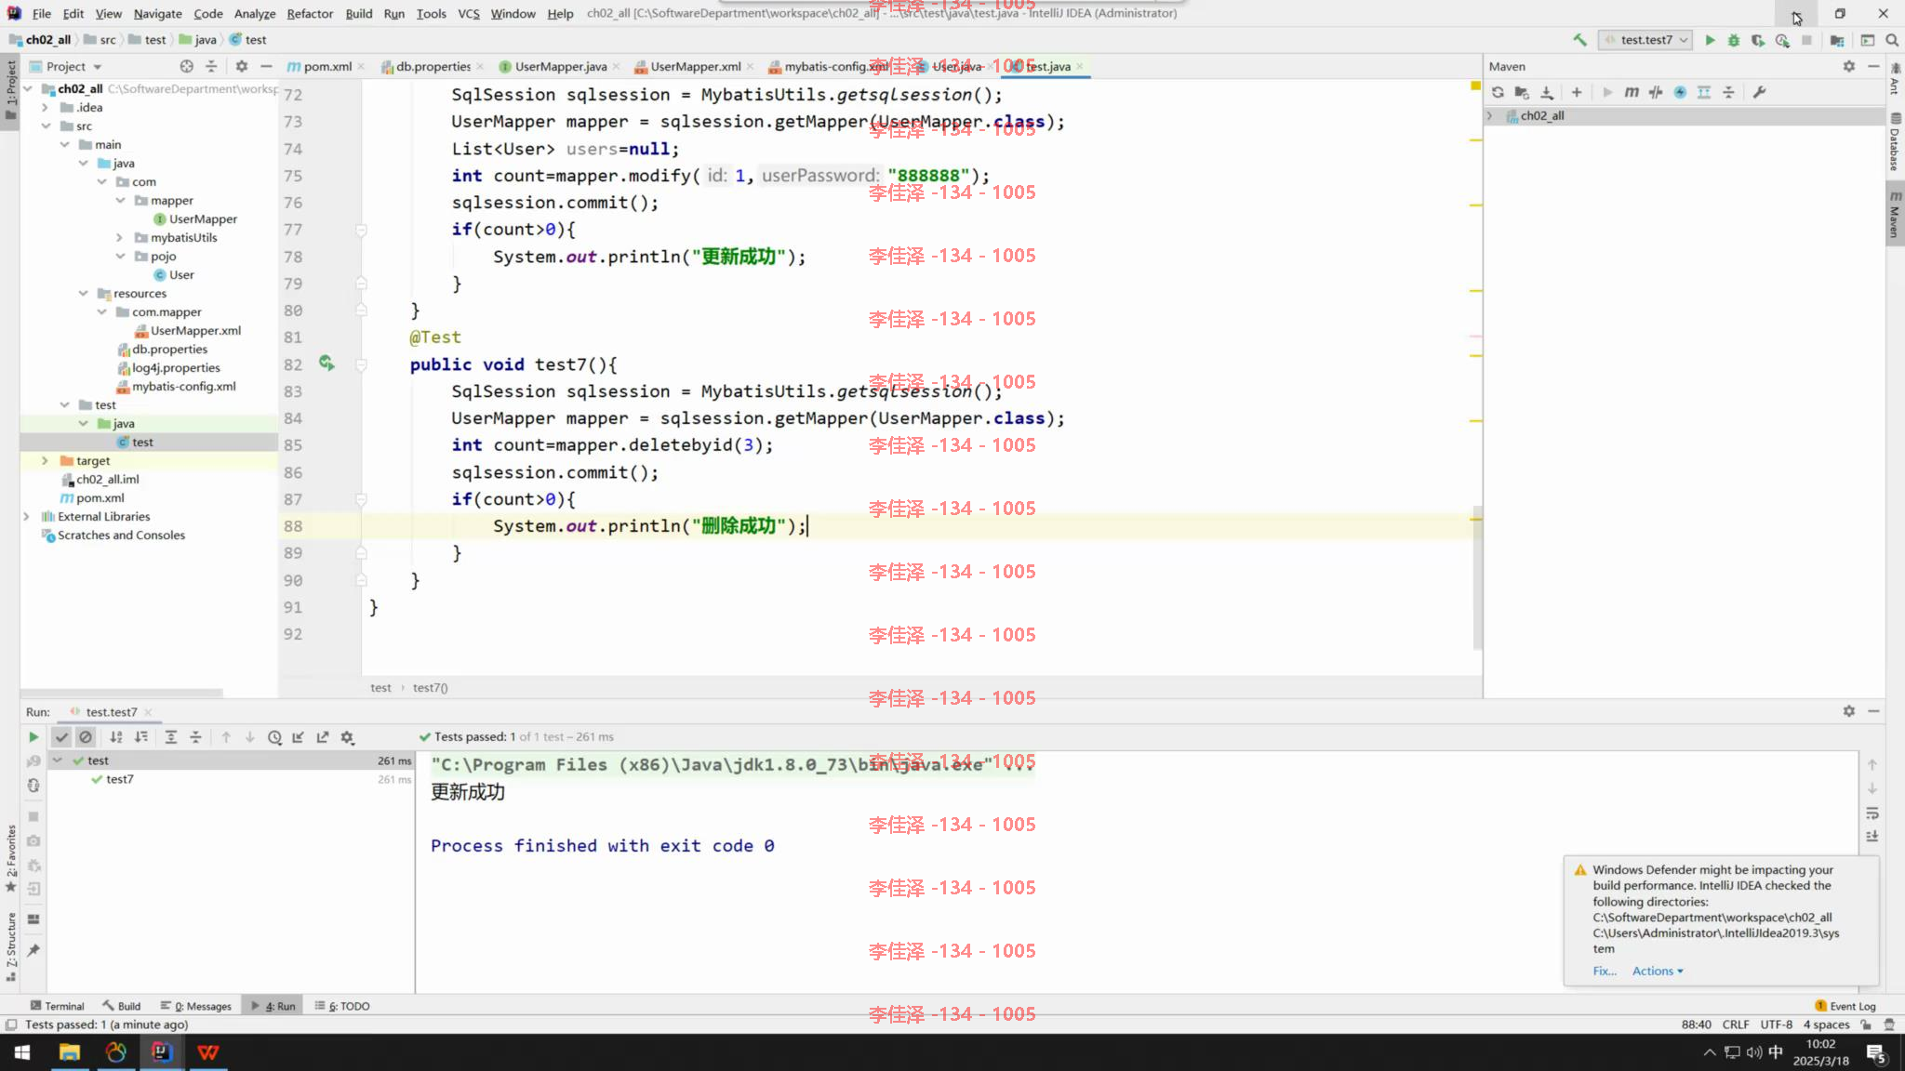Viewport: 1905px width, 1071px height.
Task: Open the Project view selector dropdown
Action: tap(66, 66)
